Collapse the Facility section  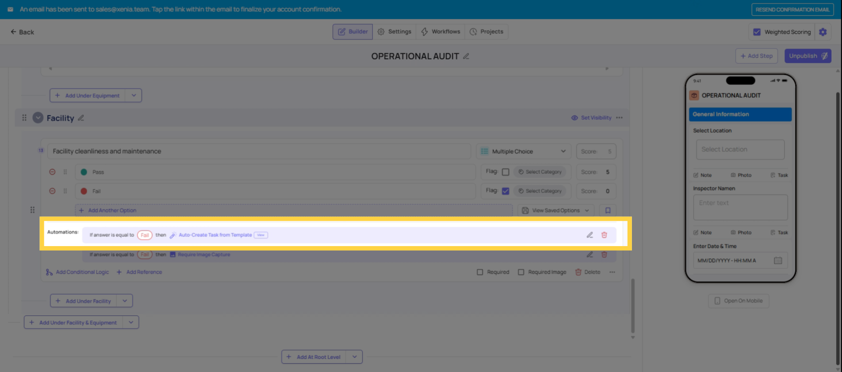[38, 118]
